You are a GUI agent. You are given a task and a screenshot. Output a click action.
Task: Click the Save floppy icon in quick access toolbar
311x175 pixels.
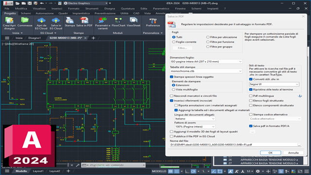pyautogui.click(x=30, y=3)
